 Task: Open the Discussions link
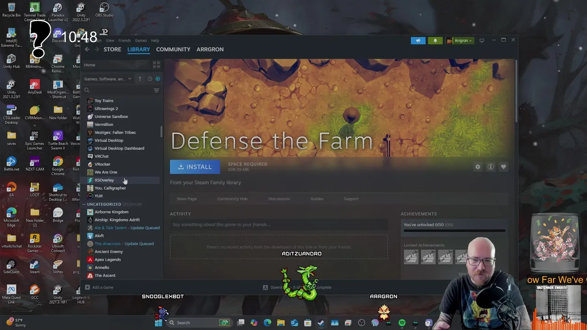click(279, 198)
